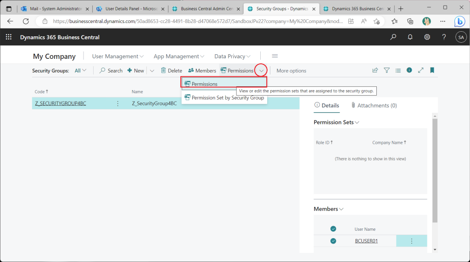The height and width of the screenshot is (262, 470).
Task: Open the notifications bell
Action: click(410, 37)
